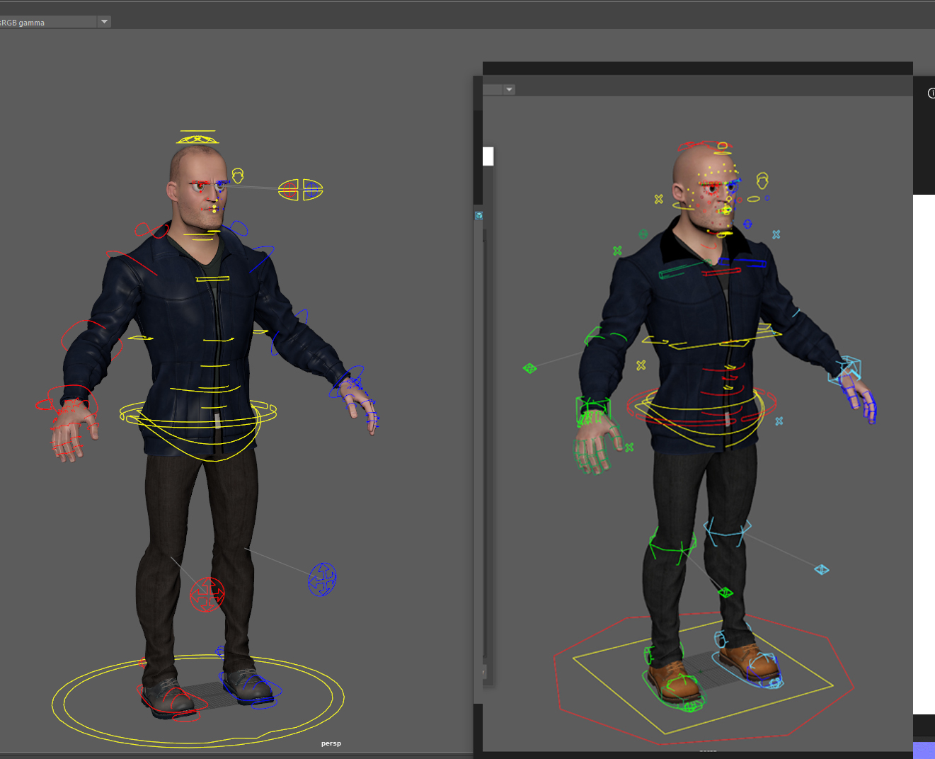
Task: Open the dropdown arrow in right viewport toolbar
Action: tap(509, 90)
